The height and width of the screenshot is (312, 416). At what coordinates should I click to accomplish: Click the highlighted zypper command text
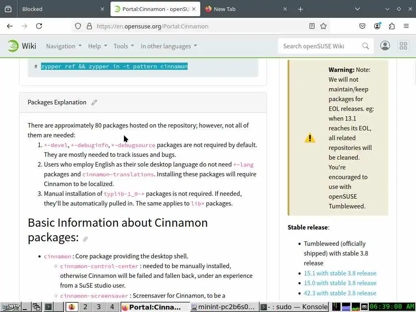click(x=114, y=66)
